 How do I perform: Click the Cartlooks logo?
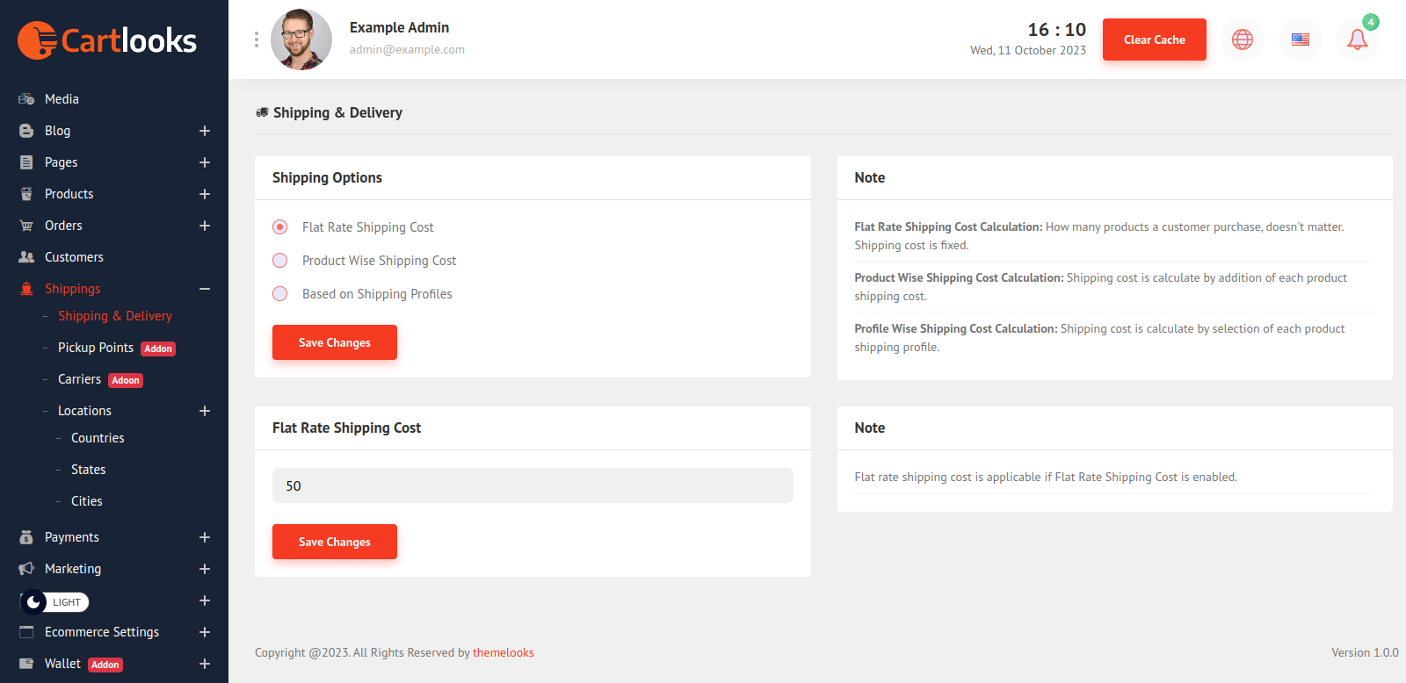click(x=107, y=40)
